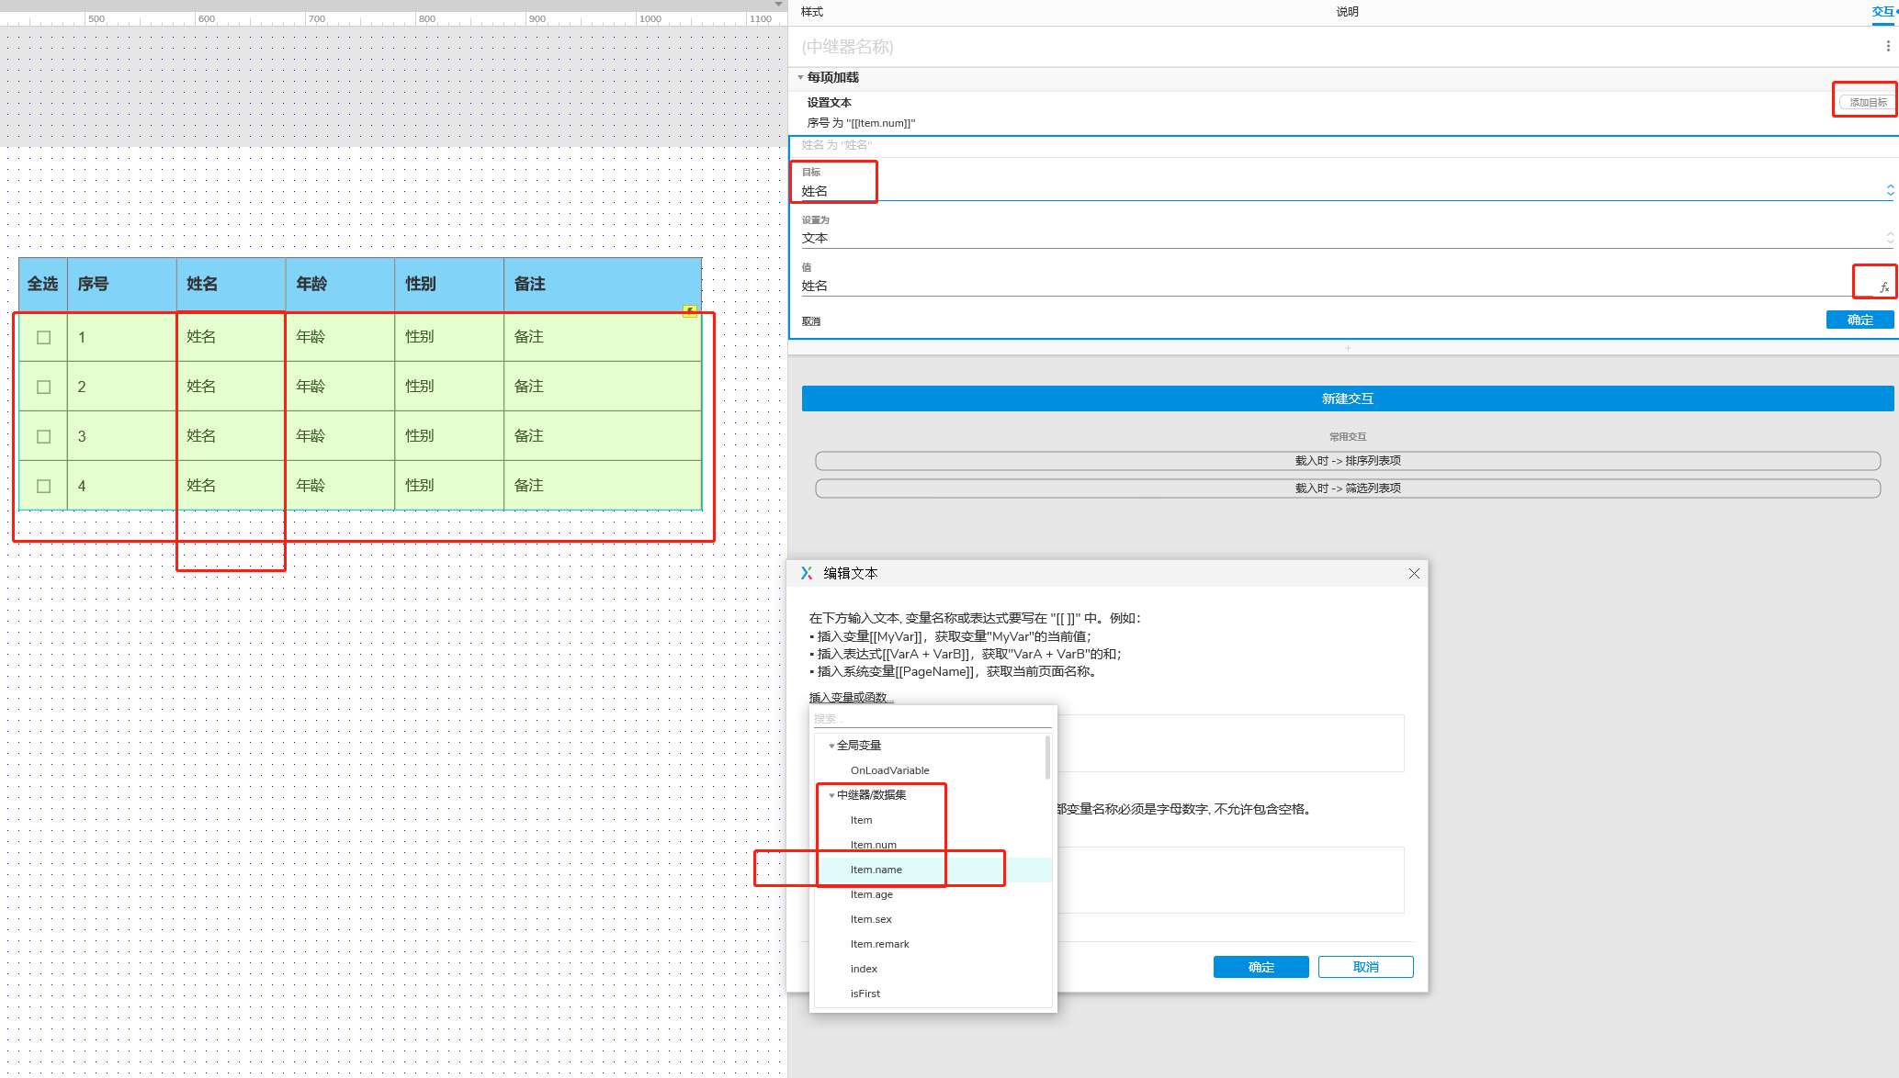Open the fx function editor for value
The image size is (1899, 1078).
(1883, 287)
